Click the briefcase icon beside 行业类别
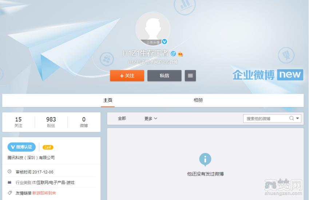Screen dimensions: 309x200 pos(9,182)
